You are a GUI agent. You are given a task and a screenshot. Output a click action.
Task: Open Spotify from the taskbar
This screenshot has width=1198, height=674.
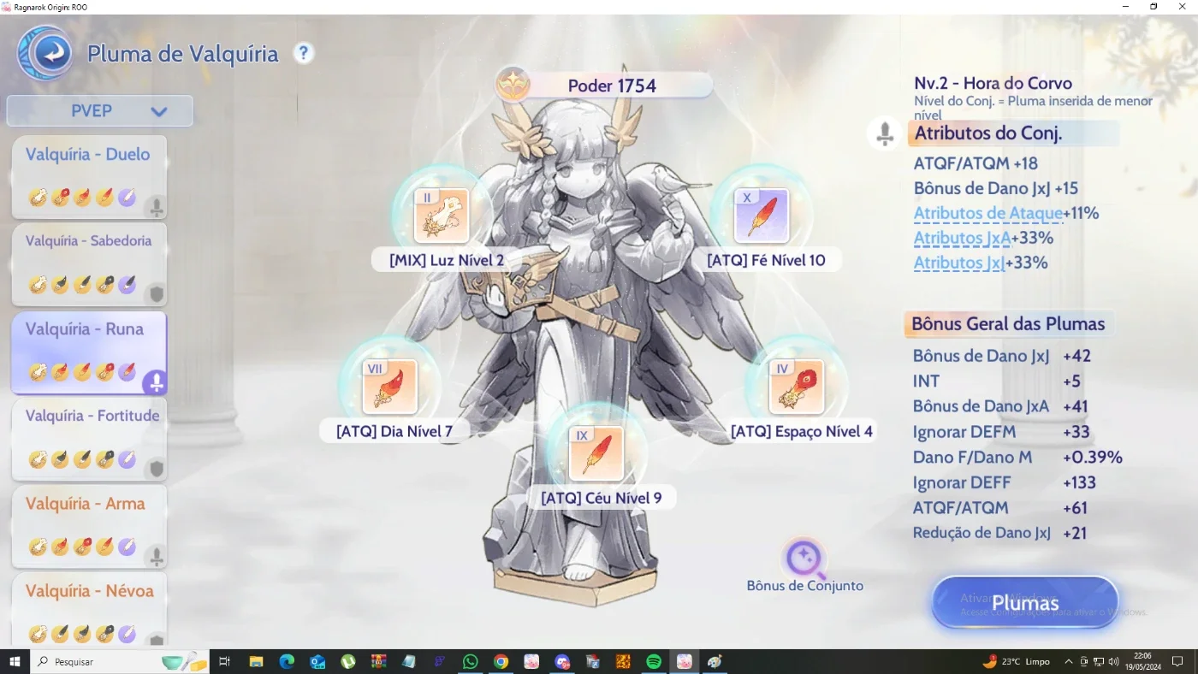point(654,661)
